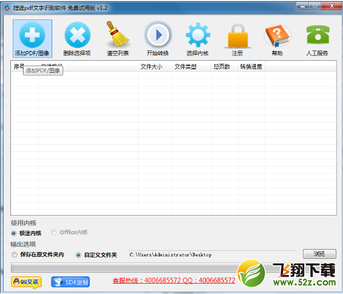
Task: Click the output folder path field
Action: pos(212,255)
